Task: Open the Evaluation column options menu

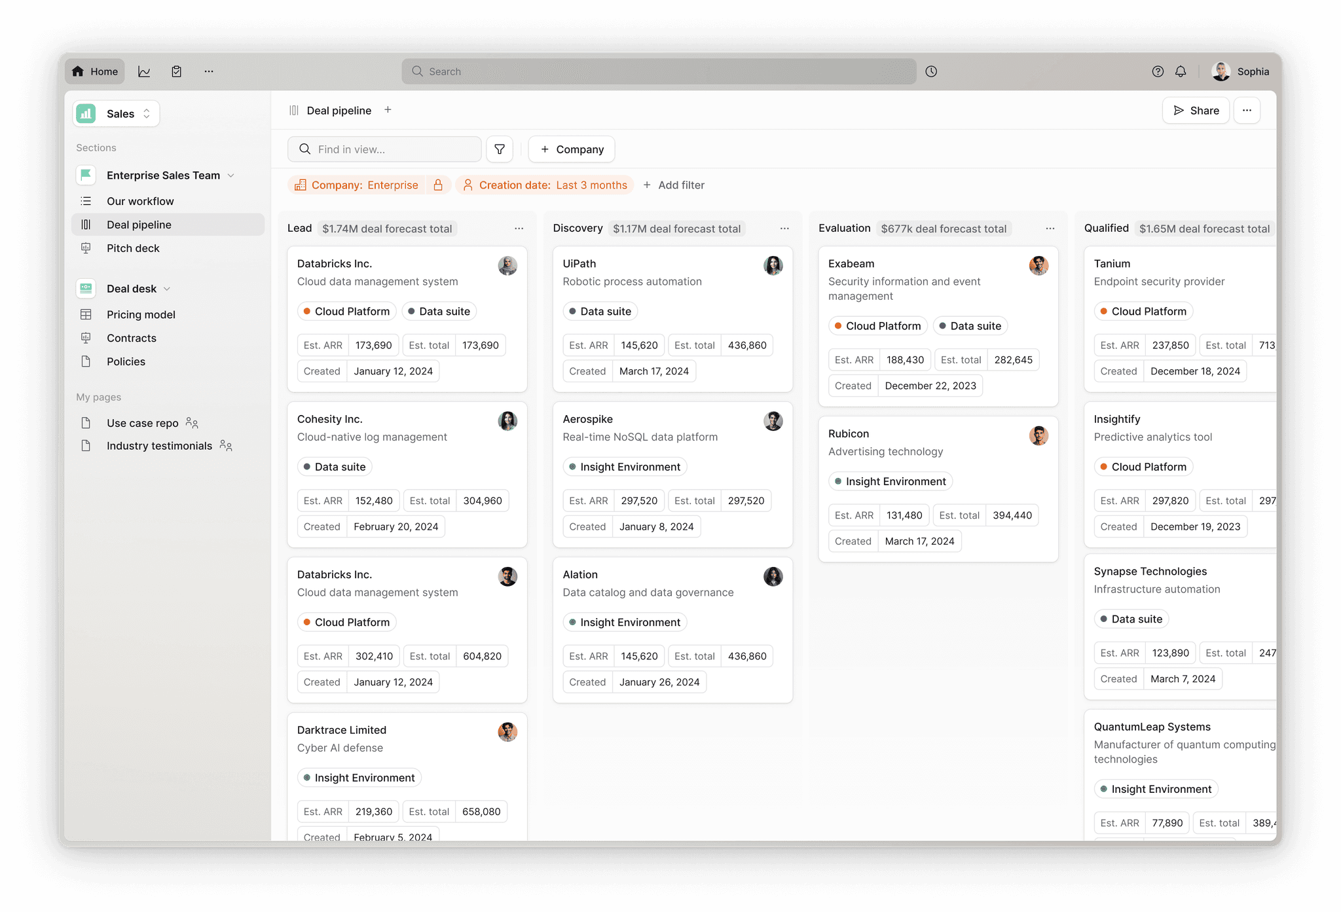Action: (x=1050, y=228)
